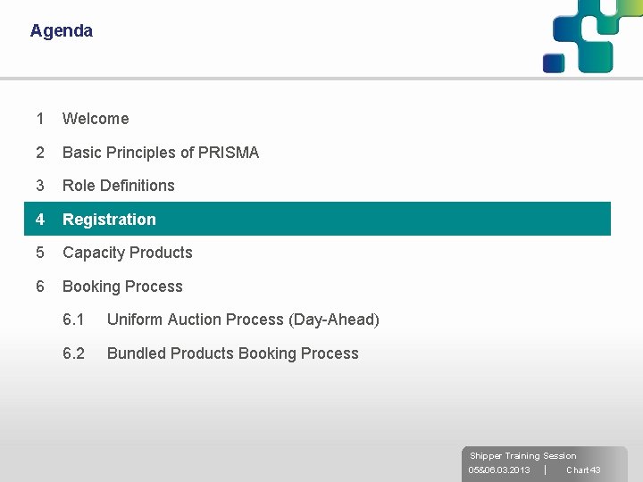Click sub-item number 6.2

[x=73, y=353]
